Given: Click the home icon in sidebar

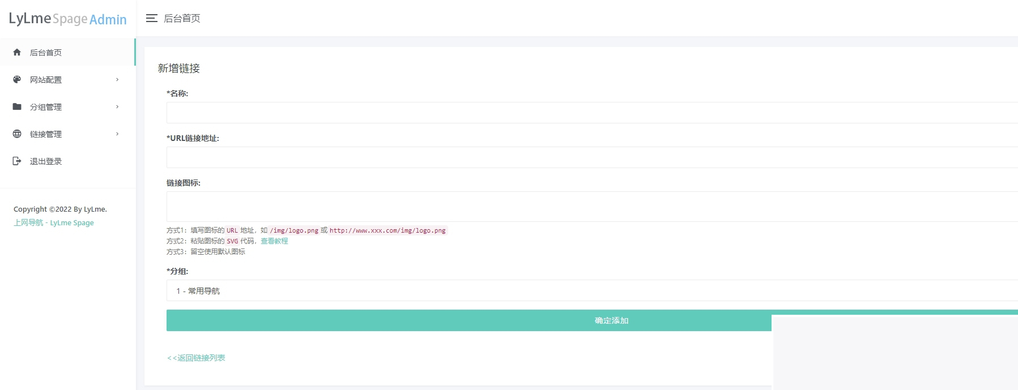Looking at the screenshot, I should click(17, 53).
